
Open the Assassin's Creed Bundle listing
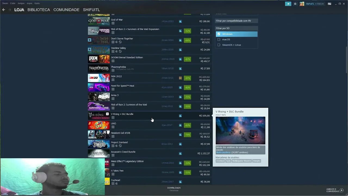tap(150, 154)
